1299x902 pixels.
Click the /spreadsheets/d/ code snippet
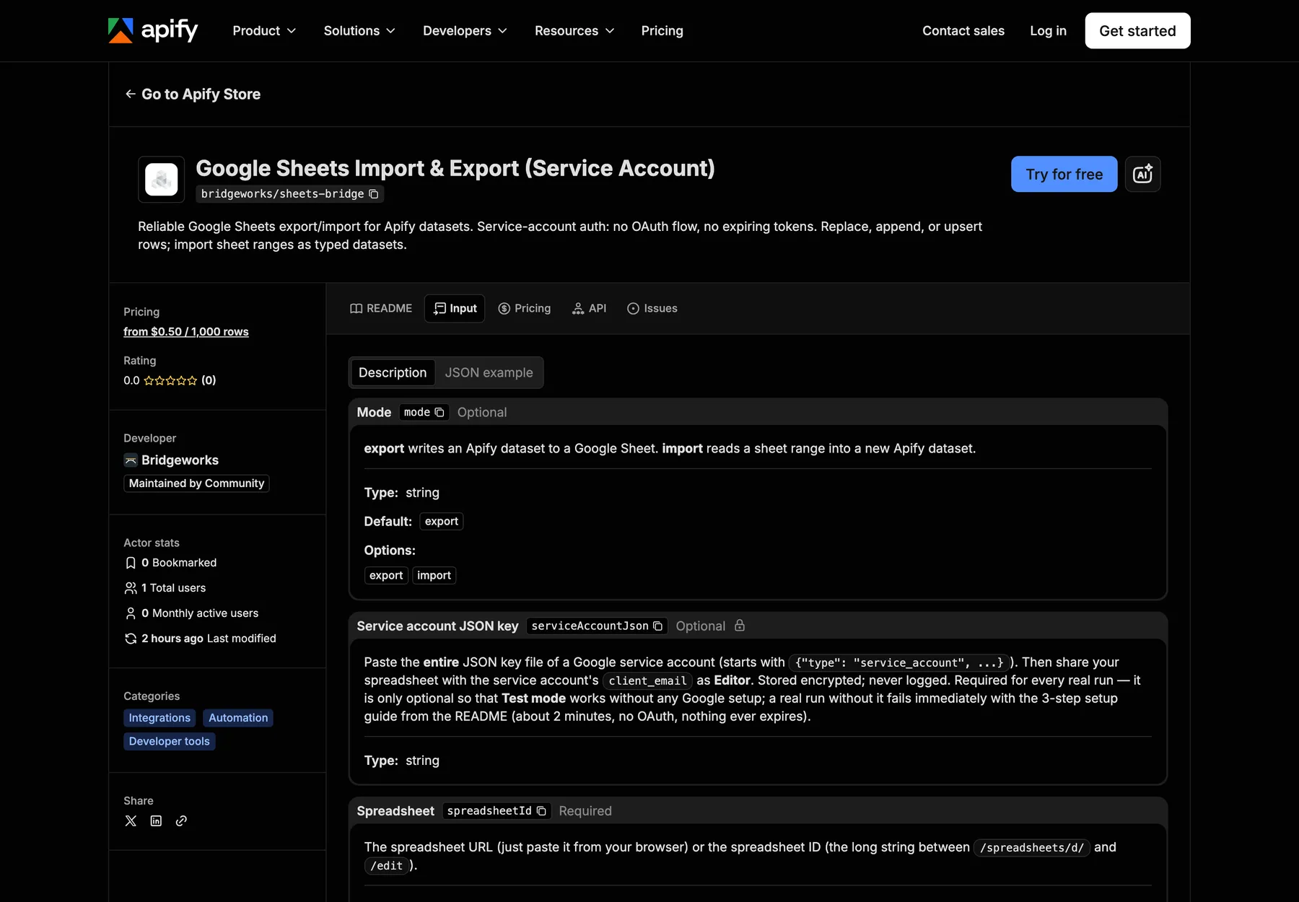pos(1032,847)
